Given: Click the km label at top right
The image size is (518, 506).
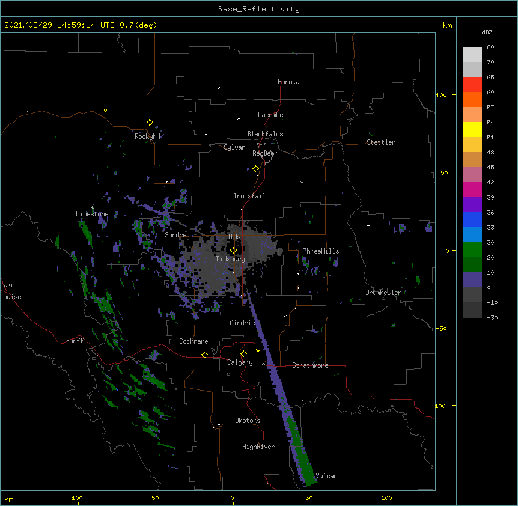Looking at the screenshot, I should [447, 25].
